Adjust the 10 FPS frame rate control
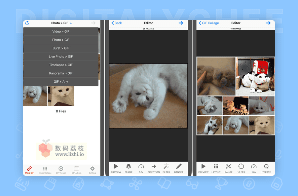 pyautogui.click(x=241, y=168)
